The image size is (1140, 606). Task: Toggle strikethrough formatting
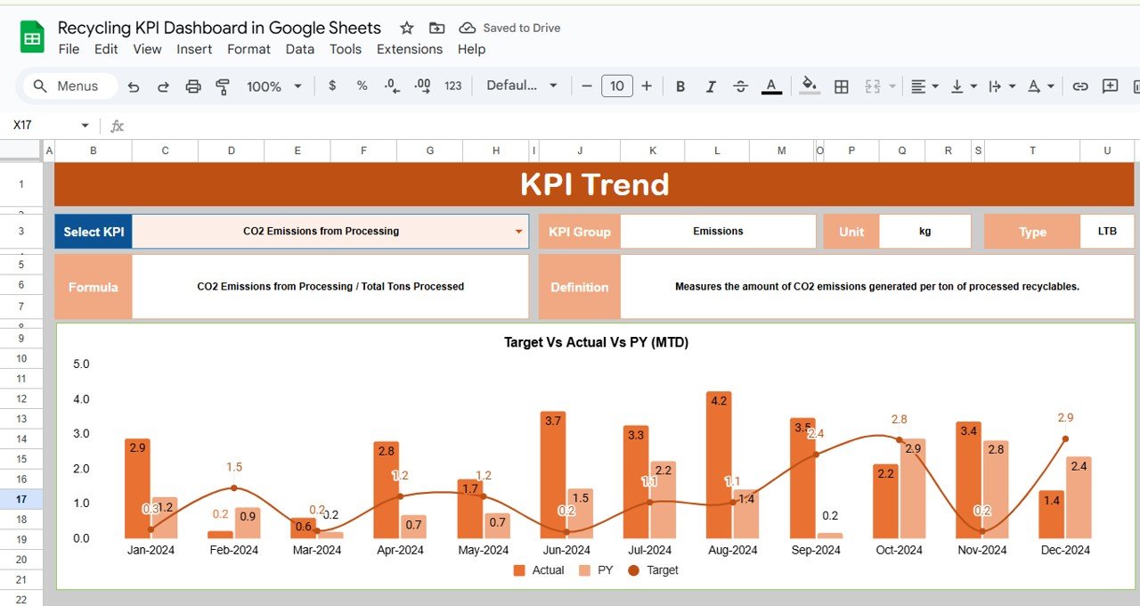point(740,86)
